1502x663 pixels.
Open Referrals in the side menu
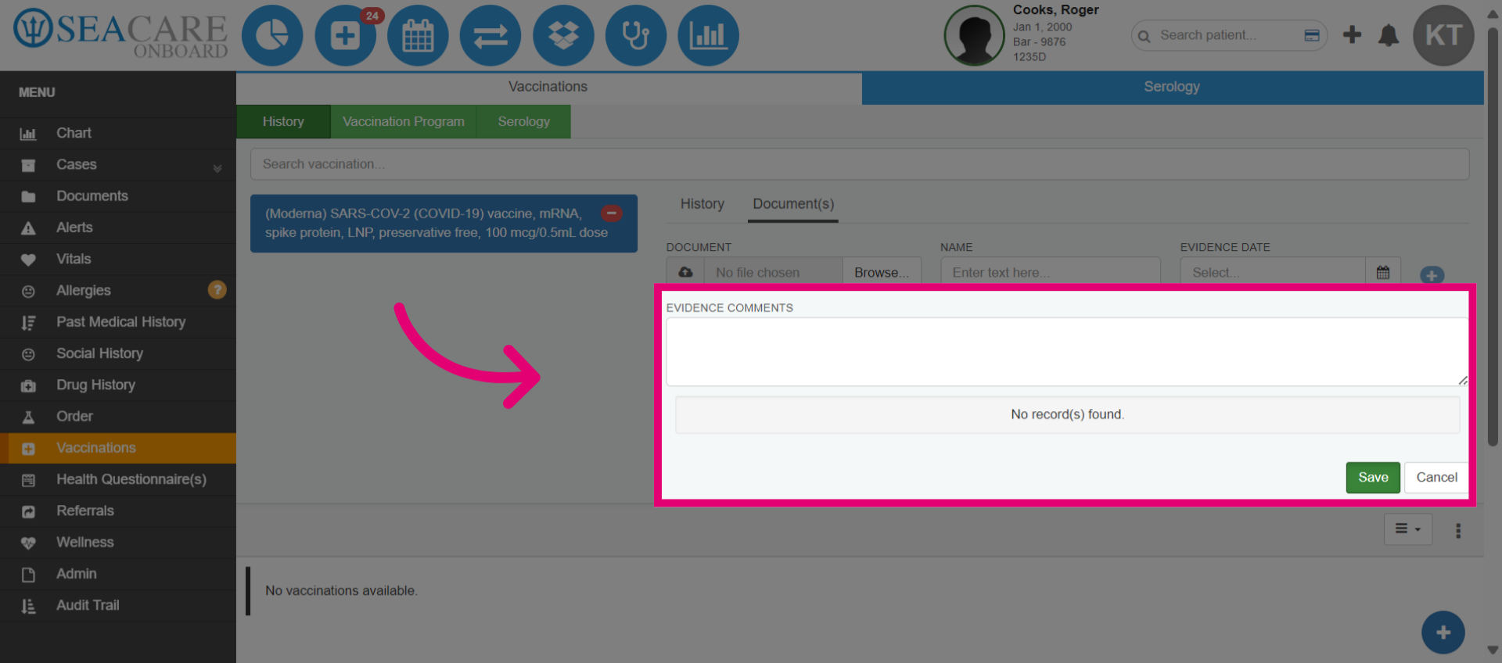[118, 511]
